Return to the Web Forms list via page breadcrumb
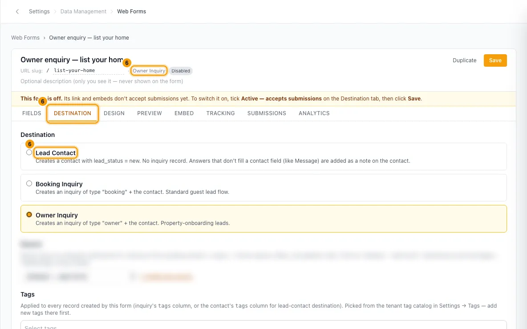Screen dimensions: 527x329 [25, 38]
